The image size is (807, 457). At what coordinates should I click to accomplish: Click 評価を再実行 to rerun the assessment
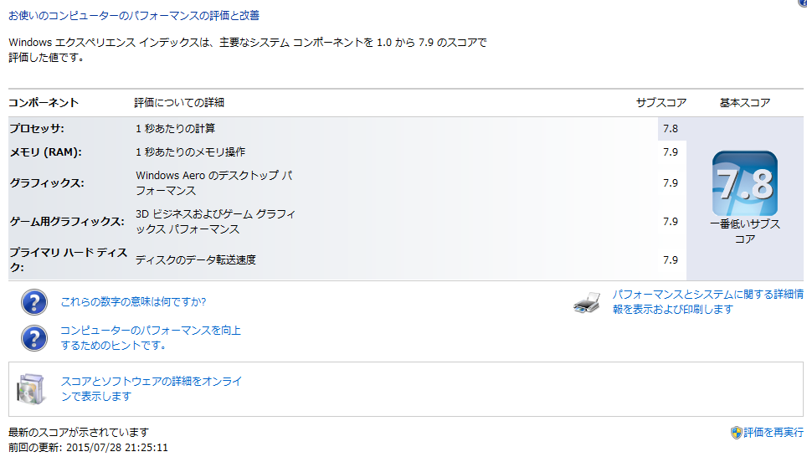[773, 433]
